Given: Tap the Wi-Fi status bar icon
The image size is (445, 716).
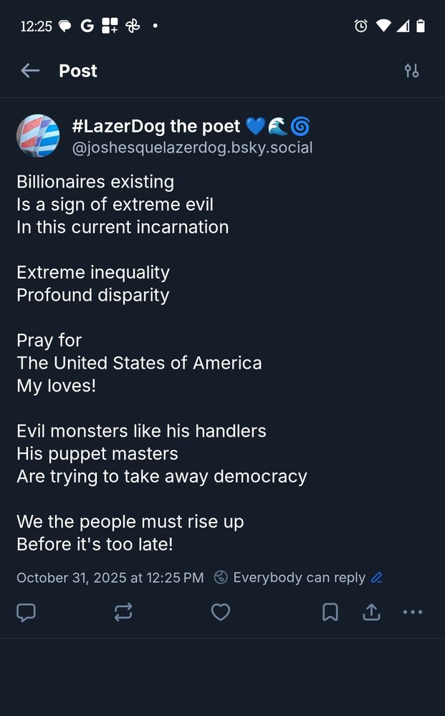Looking at the screenshot, I should 383,26.
